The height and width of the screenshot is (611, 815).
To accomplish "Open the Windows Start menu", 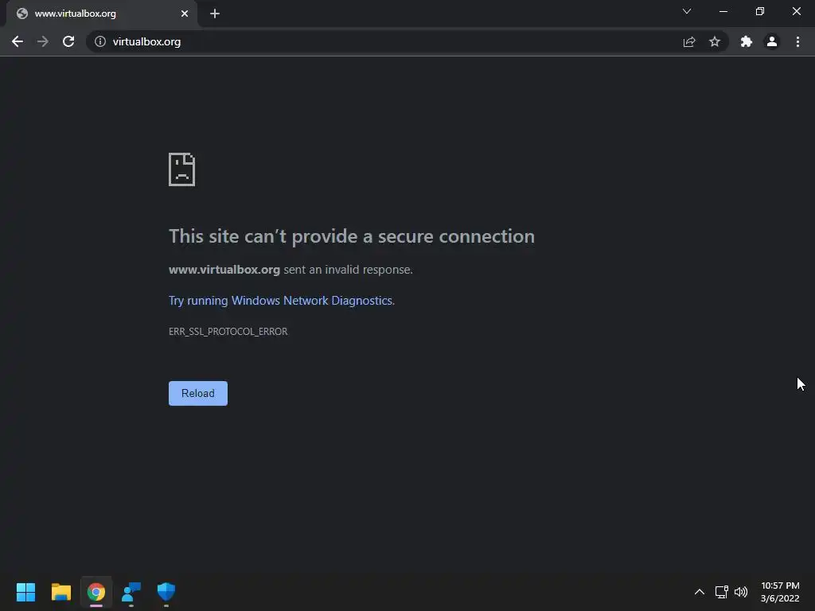I will point(26,592).
